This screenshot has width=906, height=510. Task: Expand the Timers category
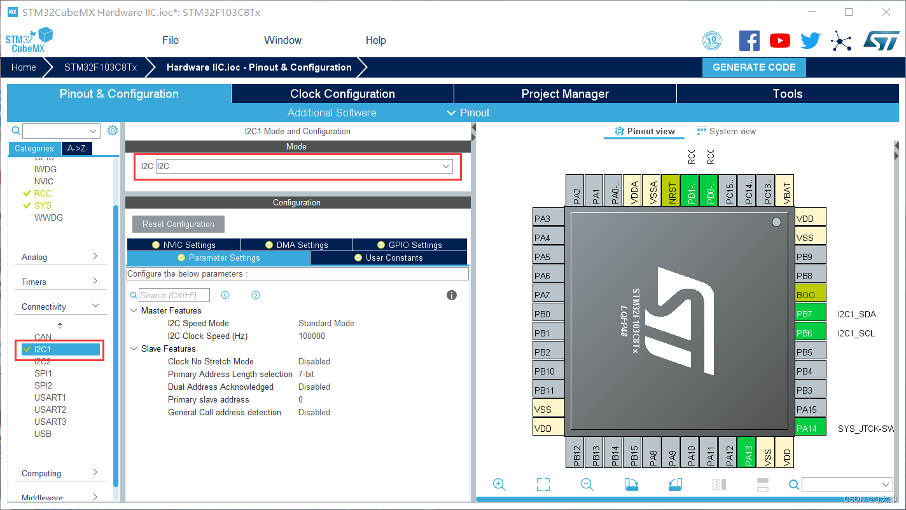60,282
